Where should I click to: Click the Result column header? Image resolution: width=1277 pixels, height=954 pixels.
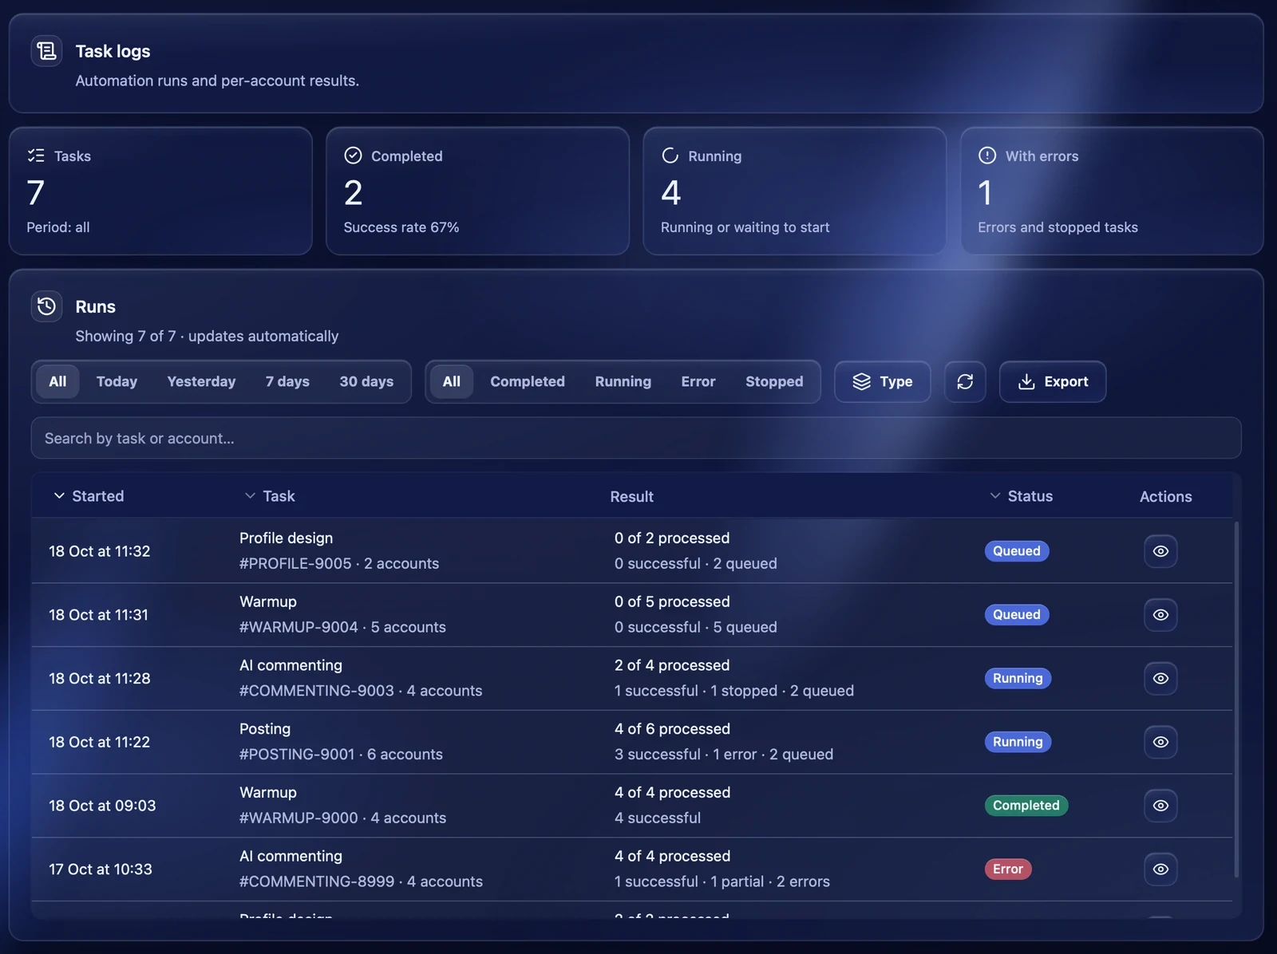[x=632, y=497]
